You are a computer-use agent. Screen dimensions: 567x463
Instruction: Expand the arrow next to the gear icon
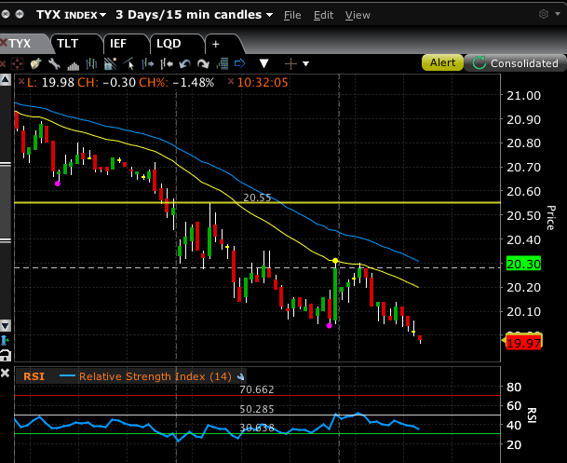pos(558,14)
